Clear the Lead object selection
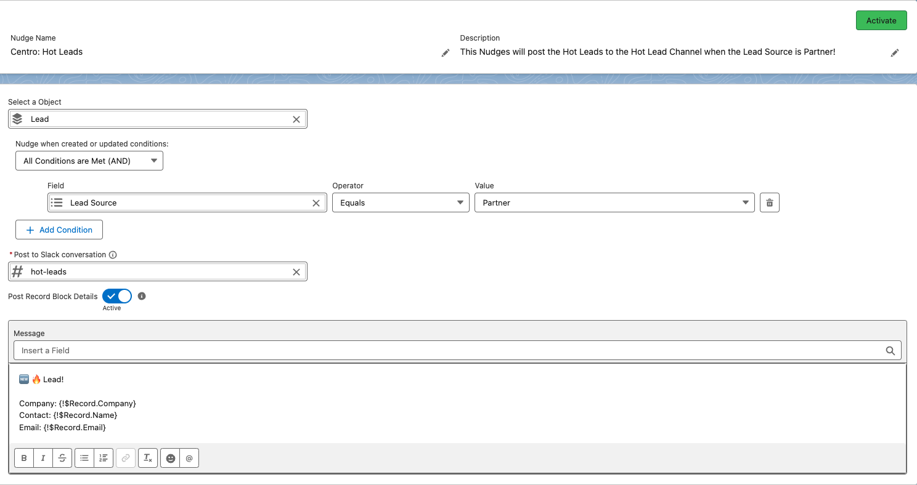The image size is (917, 485). click(296, 119)
